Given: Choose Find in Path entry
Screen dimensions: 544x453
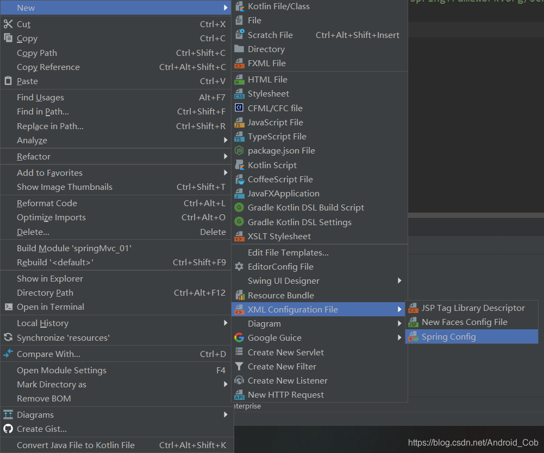Looking at the screenshot, I should click(116, 112).
